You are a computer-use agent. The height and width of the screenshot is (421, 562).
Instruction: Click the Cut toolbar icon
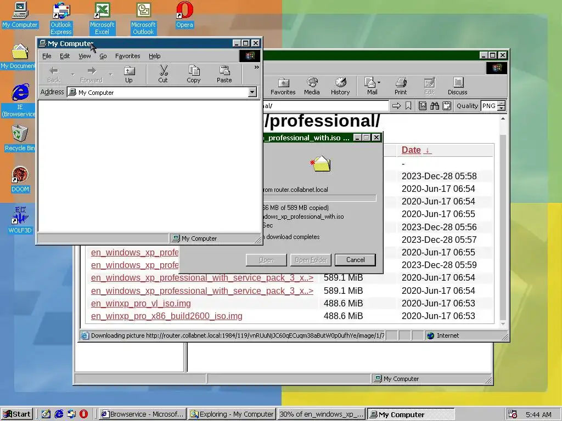(x=163, y=75)
